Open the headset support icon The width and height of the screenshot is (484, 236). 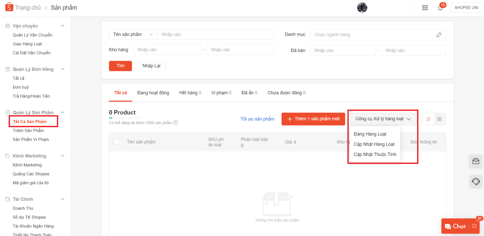pyautogui.click(x=476, y=181)
